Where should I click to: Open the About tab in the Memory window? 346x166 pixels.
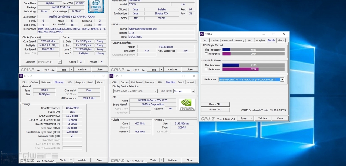tap(100, 82)
